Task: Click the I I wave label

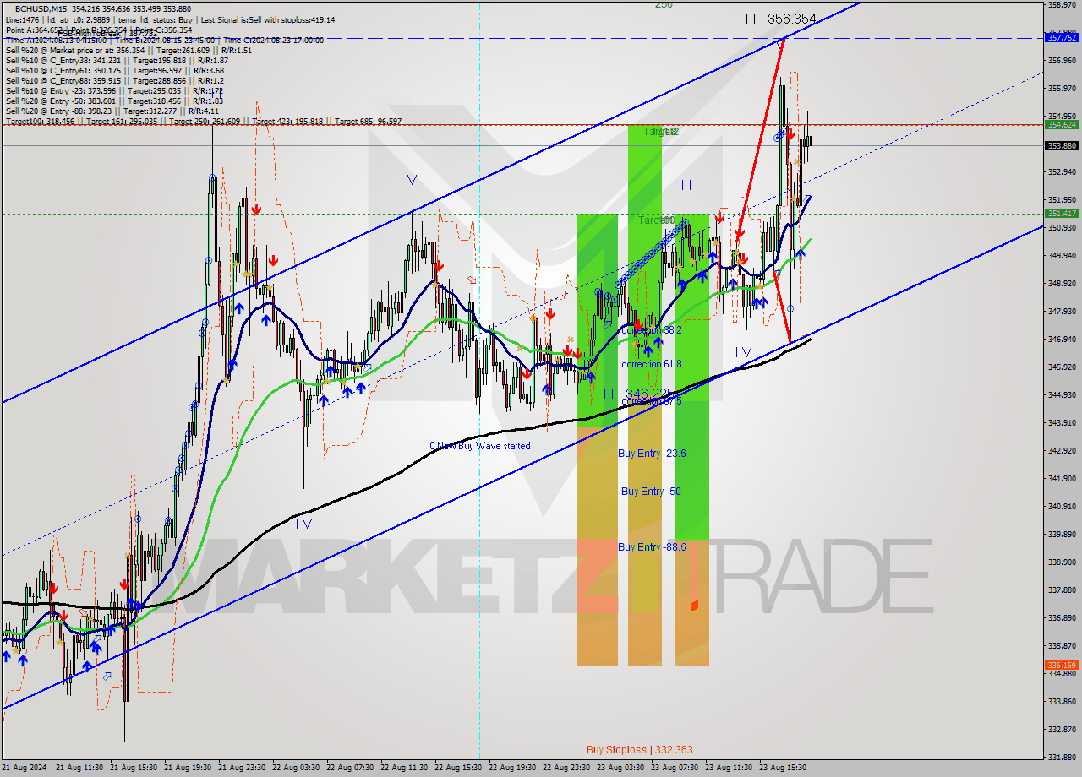Action: 684,185
